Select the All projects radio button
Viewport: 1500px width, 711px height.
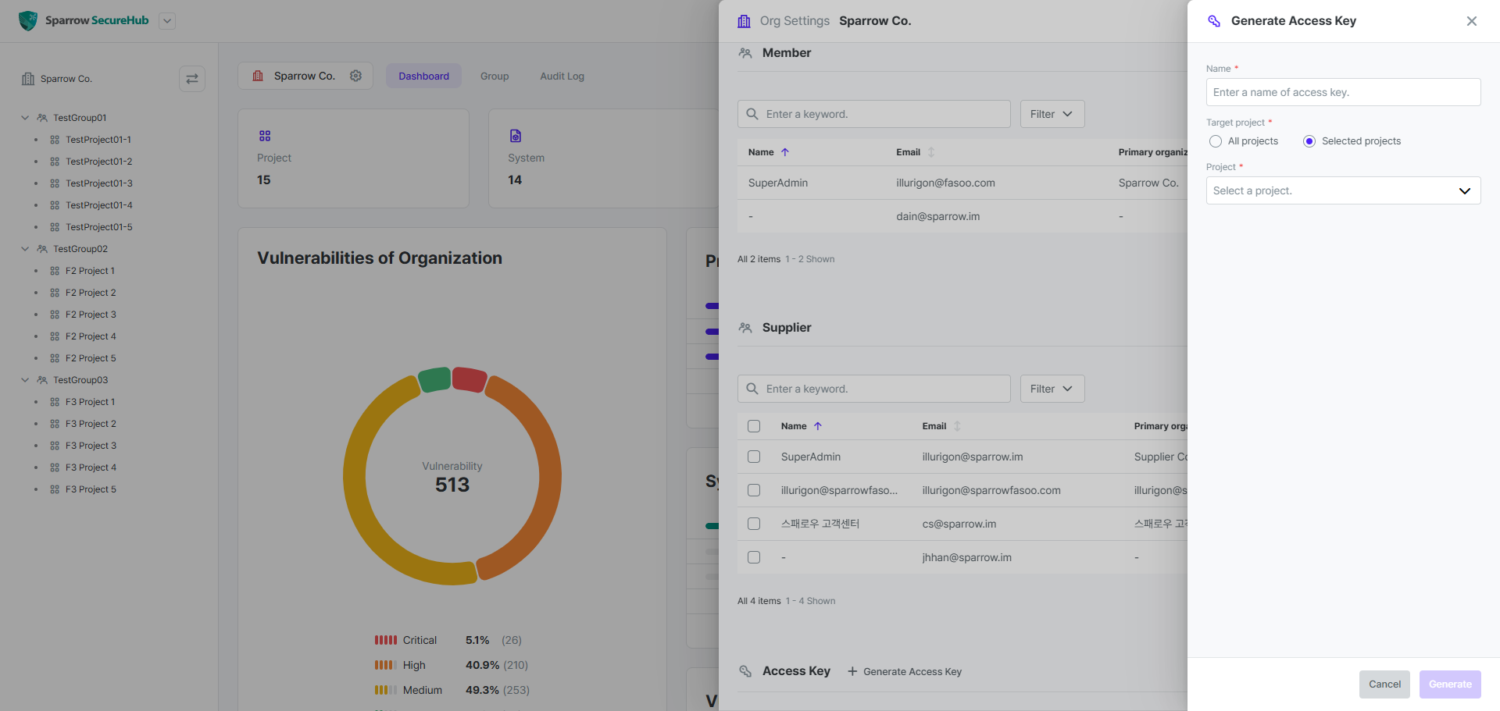pyautogui.click(x=1216, y=141)
